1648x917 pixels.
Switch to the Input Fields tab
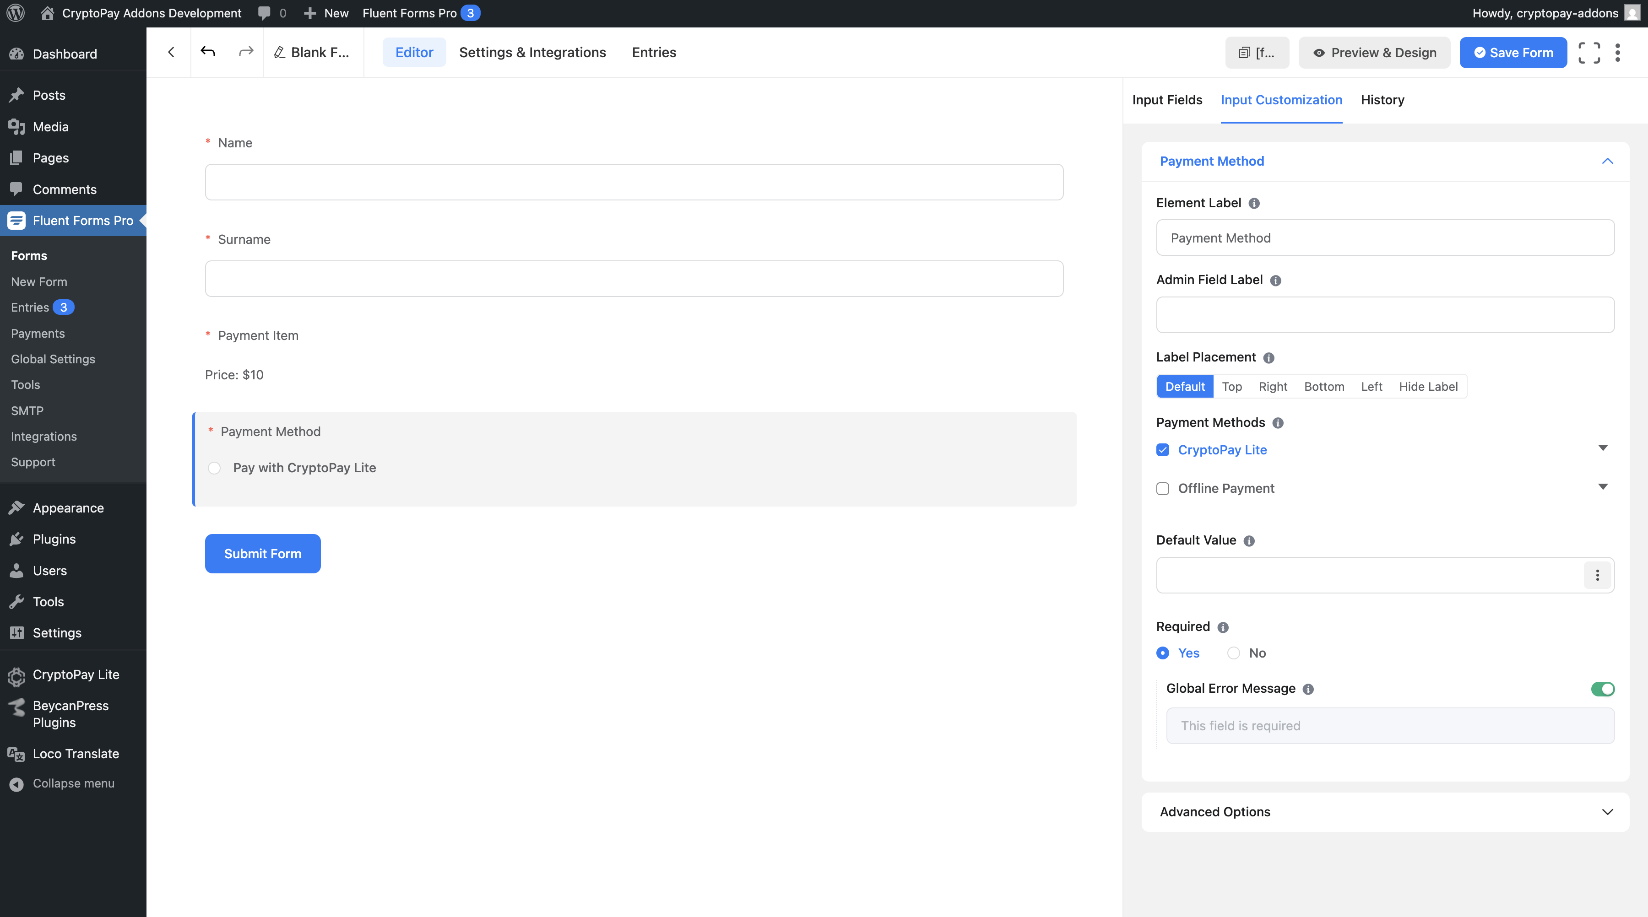coord(1167,100)
